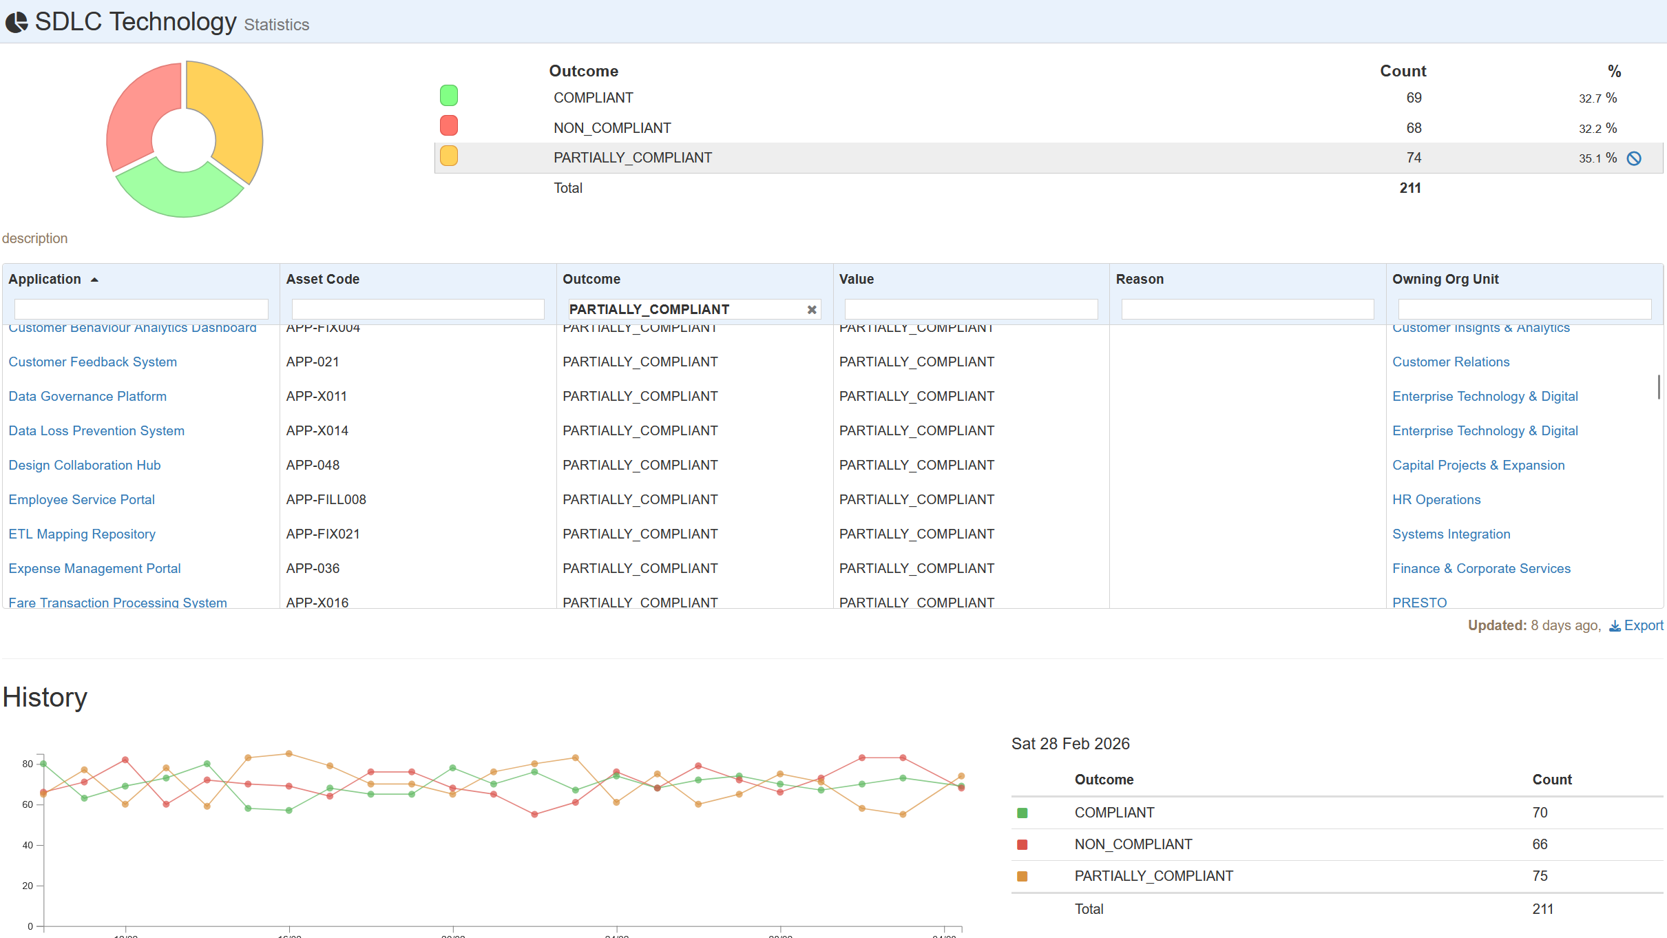1667x938 pixels.
Task: Clear the PARTIALLY_COMPLIANT outcome filter with X
Action: coord(812,310)
